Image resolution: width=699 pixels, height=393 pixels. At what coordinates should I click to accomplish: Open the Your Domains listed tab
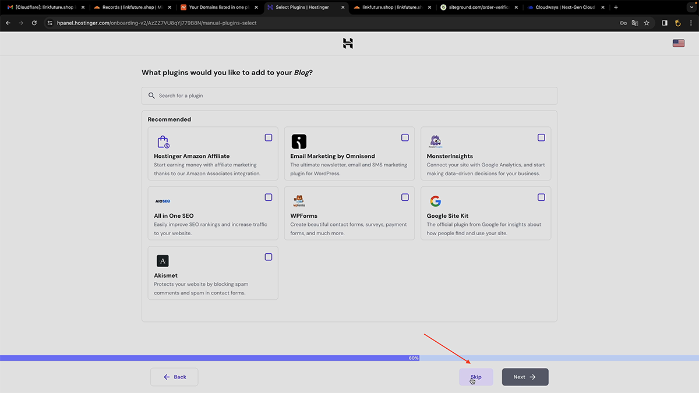pos(219,7)
